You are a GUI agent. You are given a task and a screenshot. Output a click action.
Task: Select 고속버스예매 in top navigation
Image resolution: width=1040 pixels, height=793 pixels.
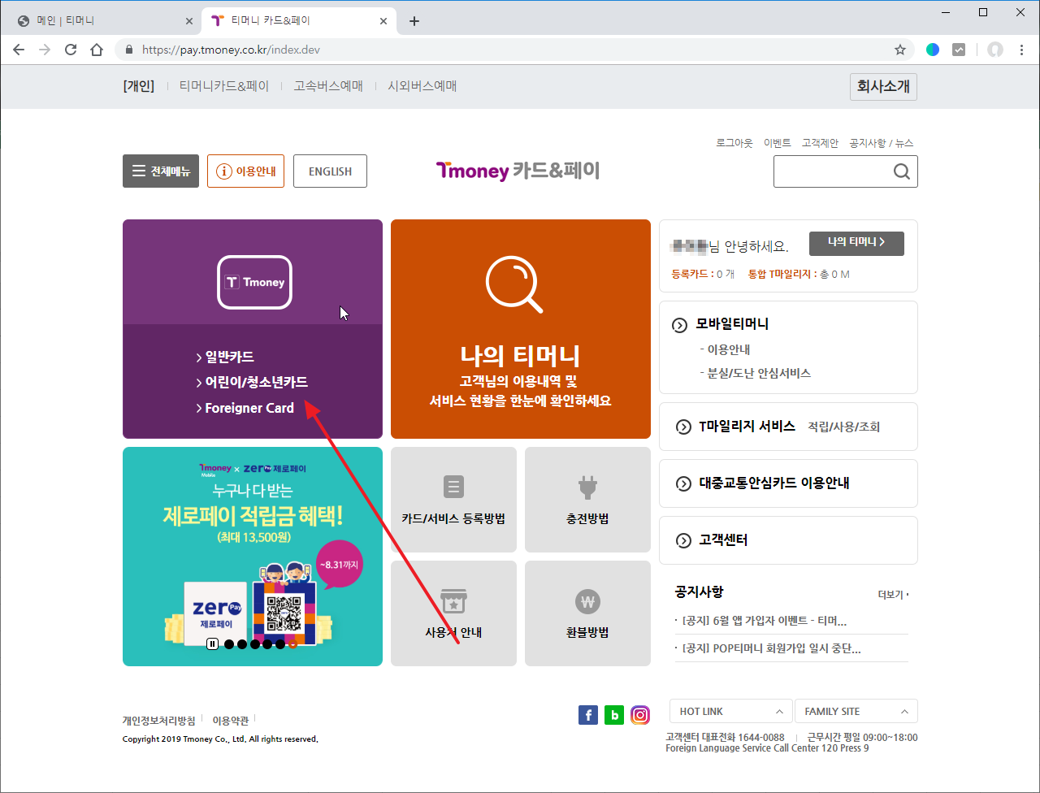pyautogui.click(x=328, y=86)
